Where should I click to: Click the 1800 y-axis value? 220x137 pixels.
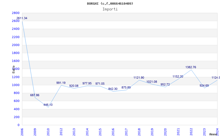click(16, 53)
